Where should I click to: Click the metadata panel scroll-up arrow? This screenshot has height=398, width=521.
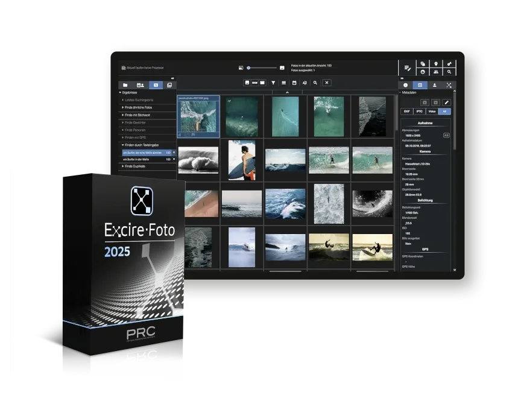tap(455, 92)
